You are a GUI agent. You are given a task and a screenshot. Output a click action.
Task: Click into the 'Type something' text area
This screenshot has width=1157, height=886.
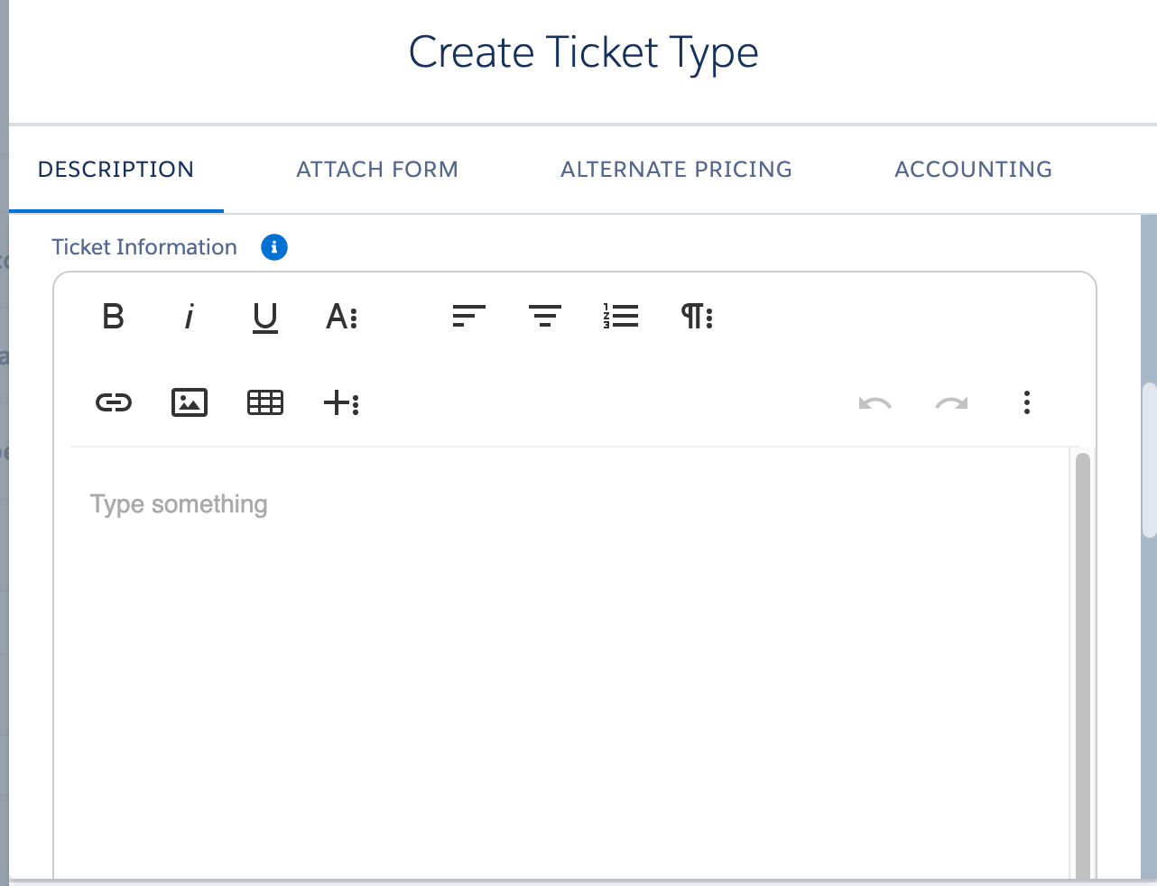(x=570, y=663)
